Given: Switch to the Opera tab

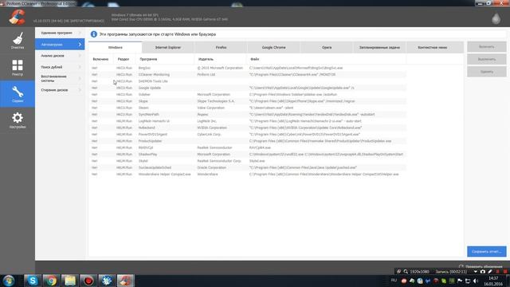Looking at the screenshot, I should pyautogui.click(x=327, y=47).
